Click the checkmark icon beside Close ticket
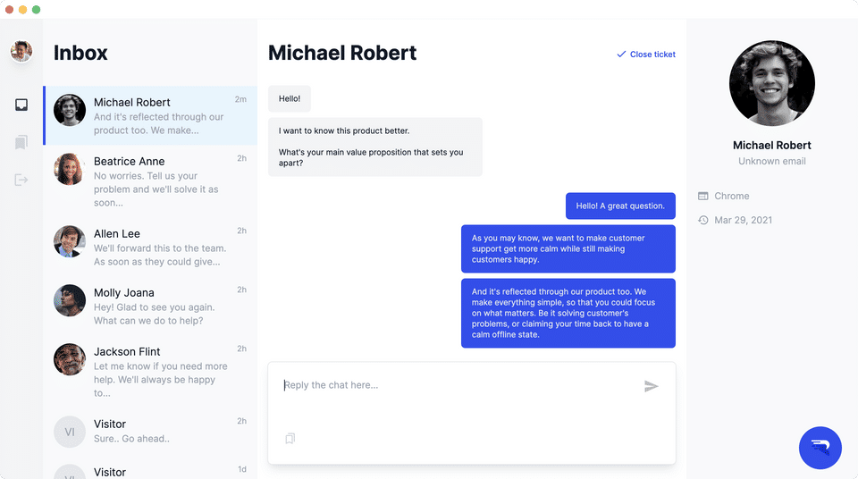858x479 pixels. tap(621, 55)
